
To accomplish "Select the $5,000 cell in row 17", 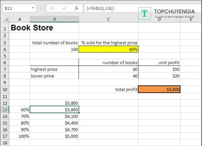I will pyautogui.click(x=54, y=136).
